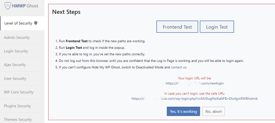The image size is (275, 123).
Task: Click the Next Steps heading
Action: click(x=66, y=12)
